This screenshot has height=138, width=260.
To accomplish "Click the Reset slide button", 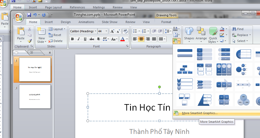I will (x=55, y=35).
